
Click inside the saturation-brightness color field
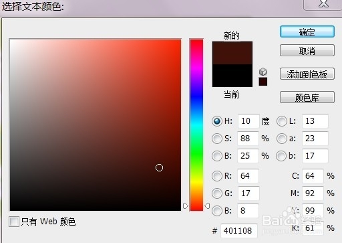point(96,125)
